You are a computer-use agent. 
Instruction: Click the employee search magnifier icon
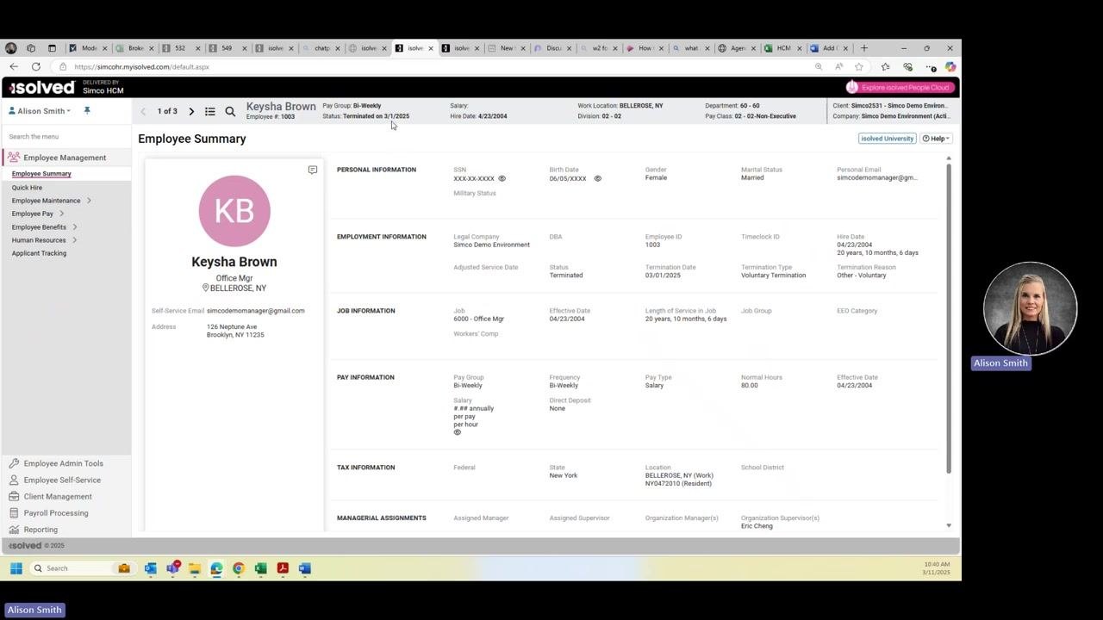230,111
